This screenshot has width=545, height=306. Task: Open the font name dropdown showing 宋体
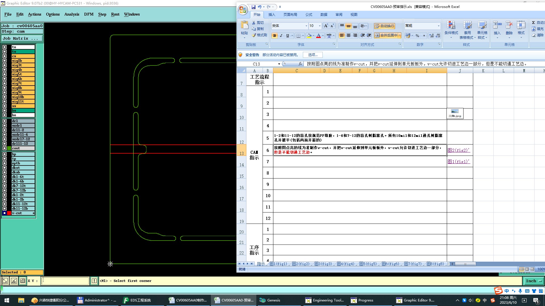tap(306, 26)
